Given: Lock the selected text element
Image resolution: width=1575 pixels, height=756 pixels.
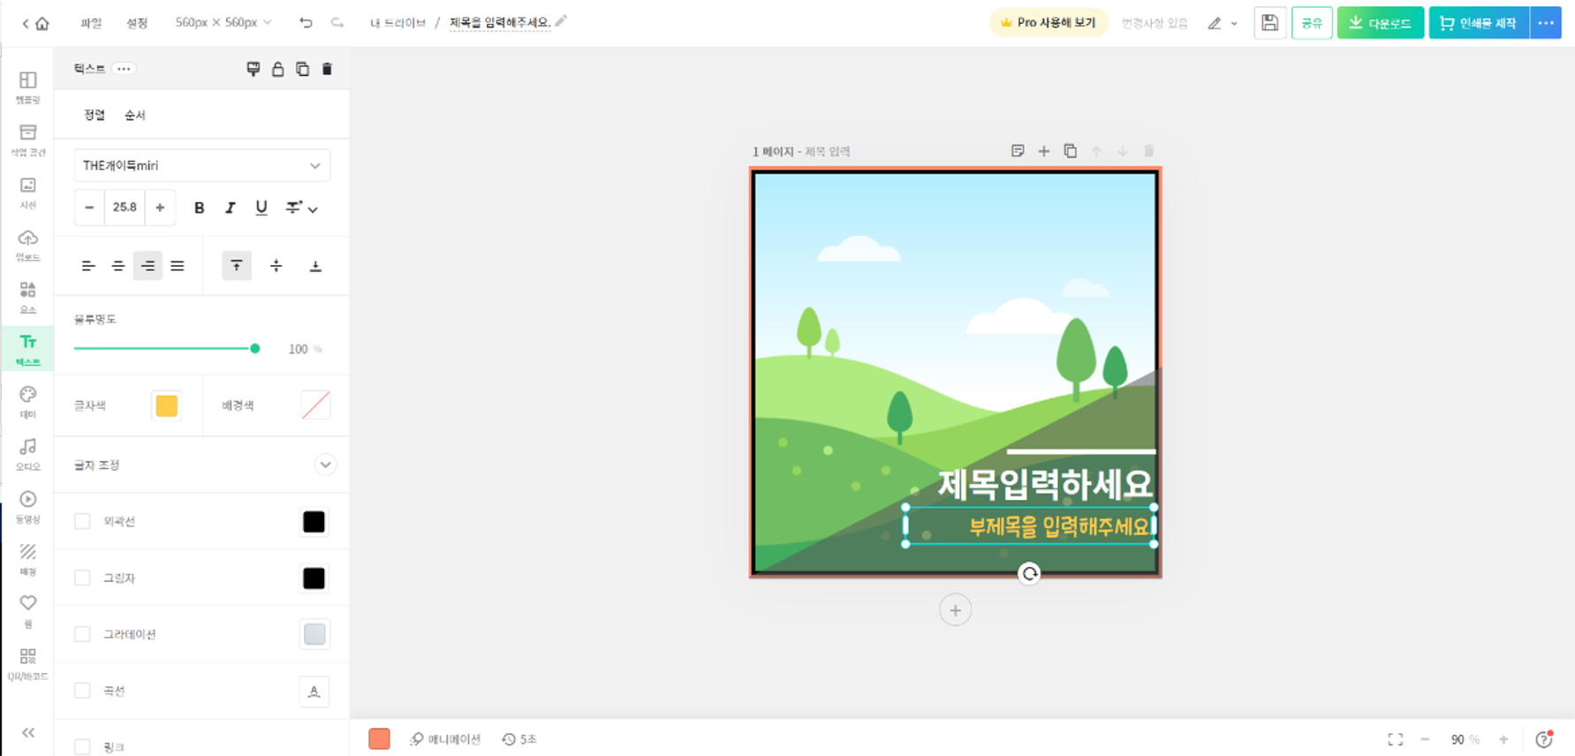Looking at the screenshot, I should pos(277,69).
